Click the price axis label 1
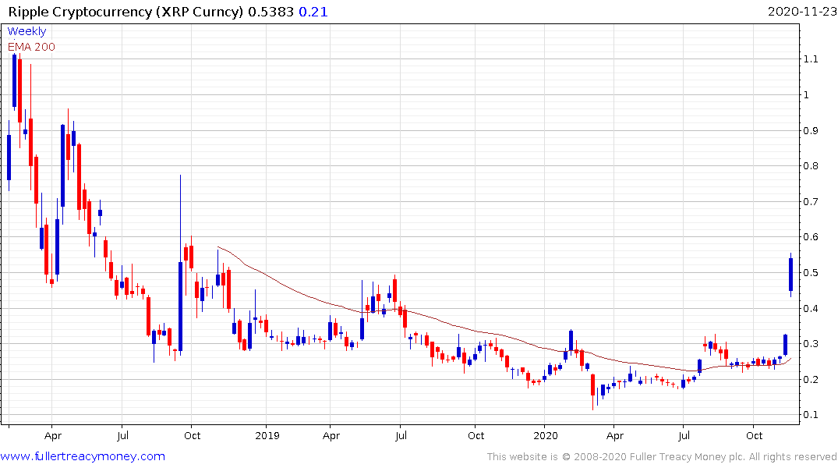838x468 pixels. pos(807,94)
